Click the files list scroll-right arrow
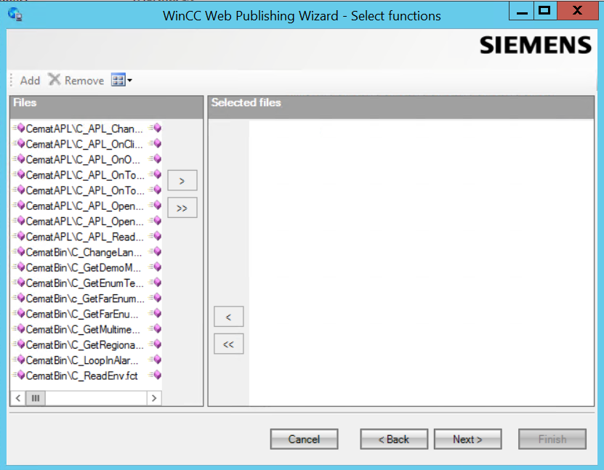 coord(154,398)
